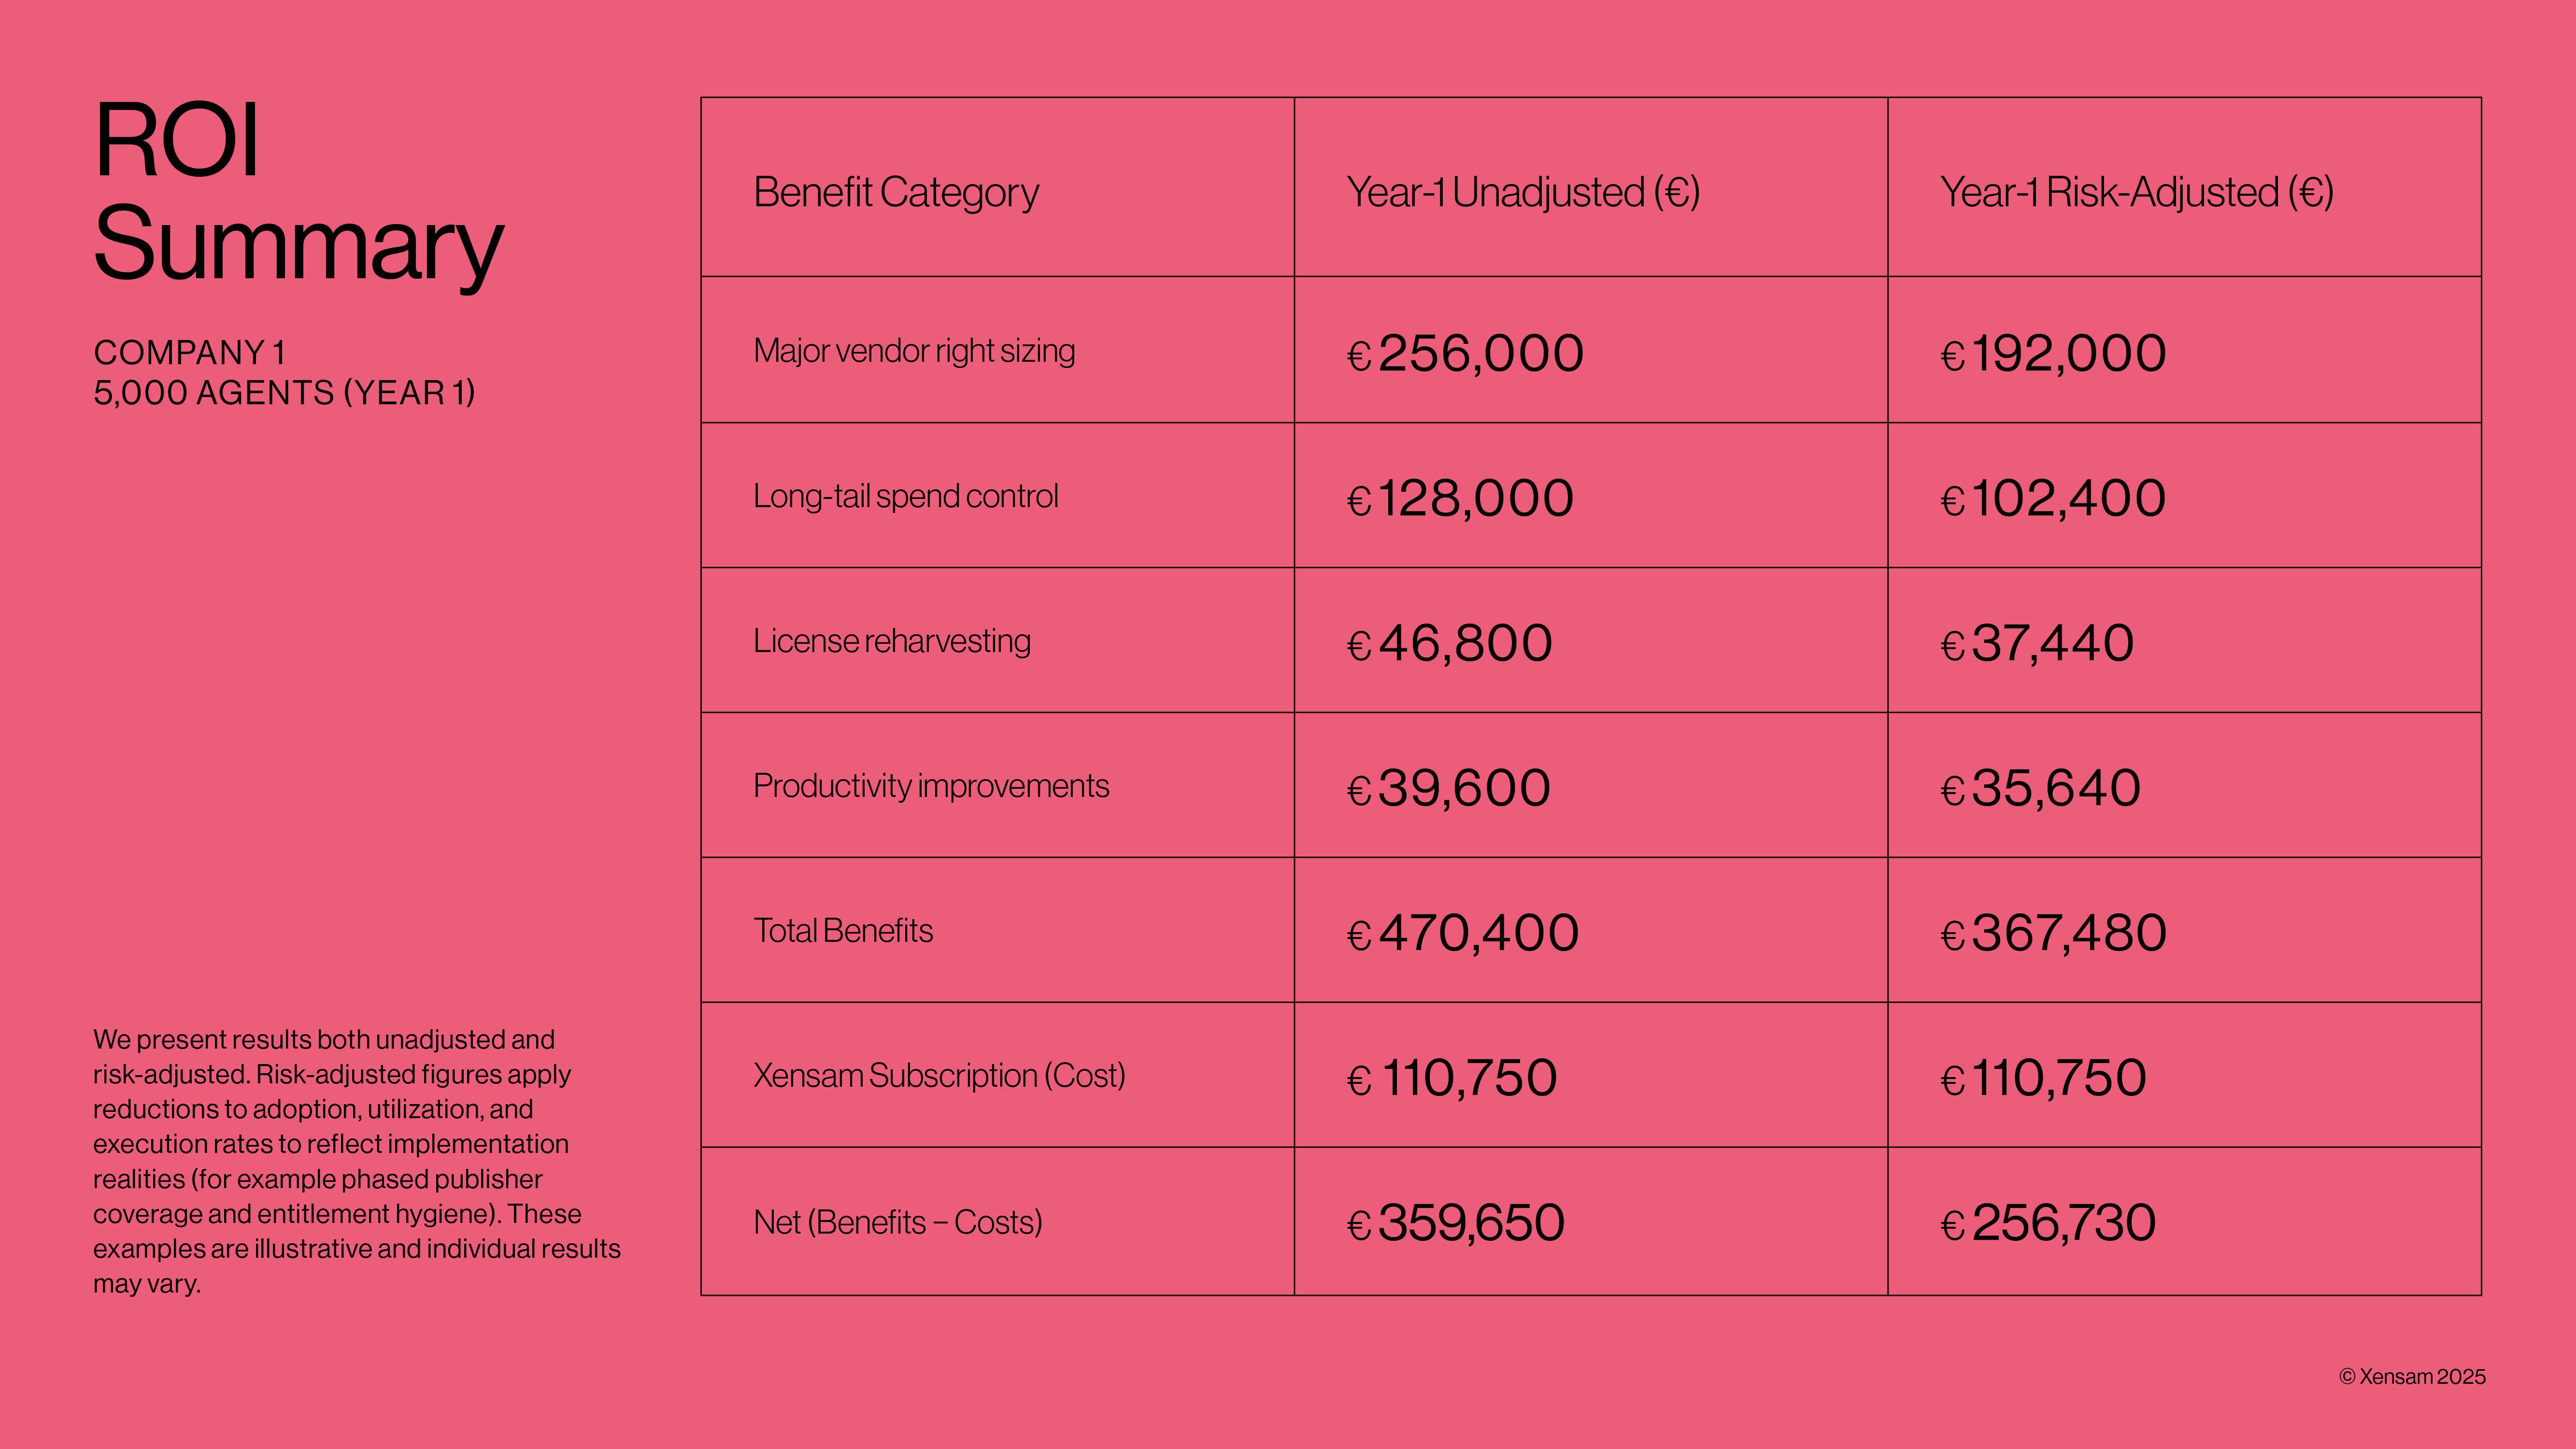
Task: Click the Year-1 Risk-Adjusted (€) header
Action: [2136, 192]
